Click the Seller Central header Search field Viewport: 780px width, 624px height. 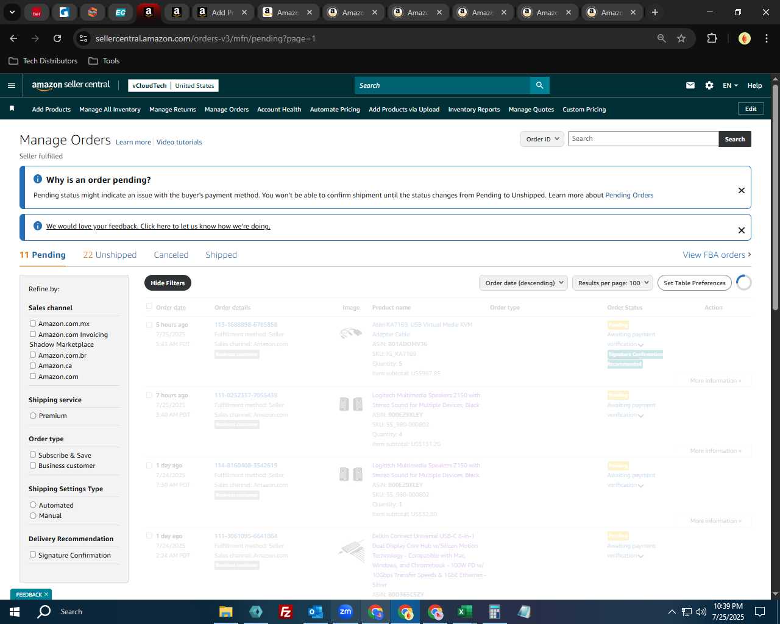point(442,85)
